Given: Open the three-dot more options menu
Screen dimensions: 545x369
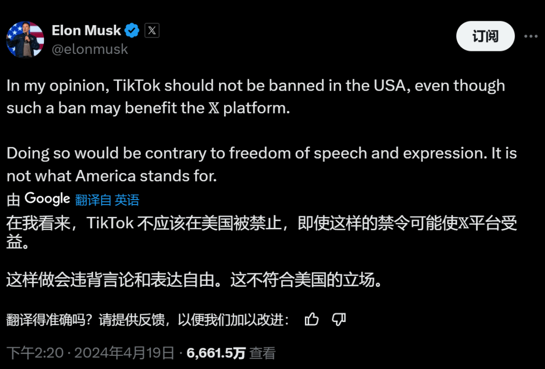Looking at the screenshot, I should click(x=531, y=35).
